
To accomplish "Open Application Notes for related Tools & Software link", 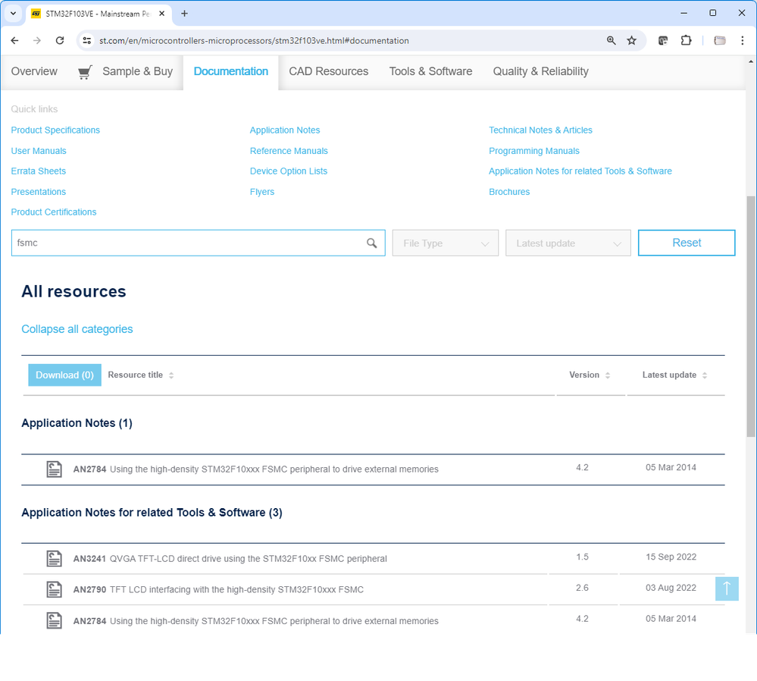I will point(580,171).
